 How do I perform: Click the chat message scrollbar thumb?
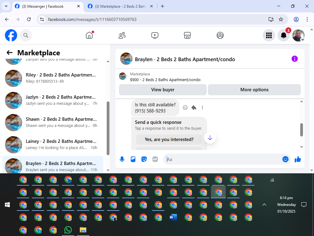pyautogui.click(x=302, y=130)
